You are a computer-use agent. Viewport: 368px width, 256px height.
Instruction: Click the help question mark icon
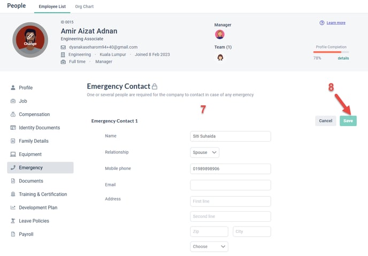click(x=322, y=23)
